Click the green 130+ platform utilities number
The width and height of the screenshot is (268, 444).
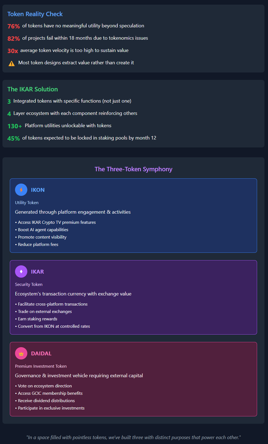(15, 126)
